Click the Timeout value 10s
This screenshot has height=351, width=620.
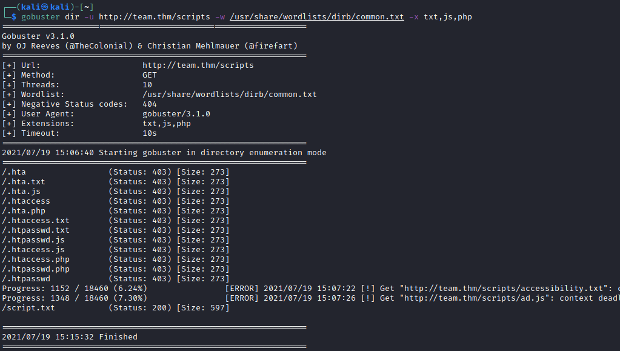[150, 133]
